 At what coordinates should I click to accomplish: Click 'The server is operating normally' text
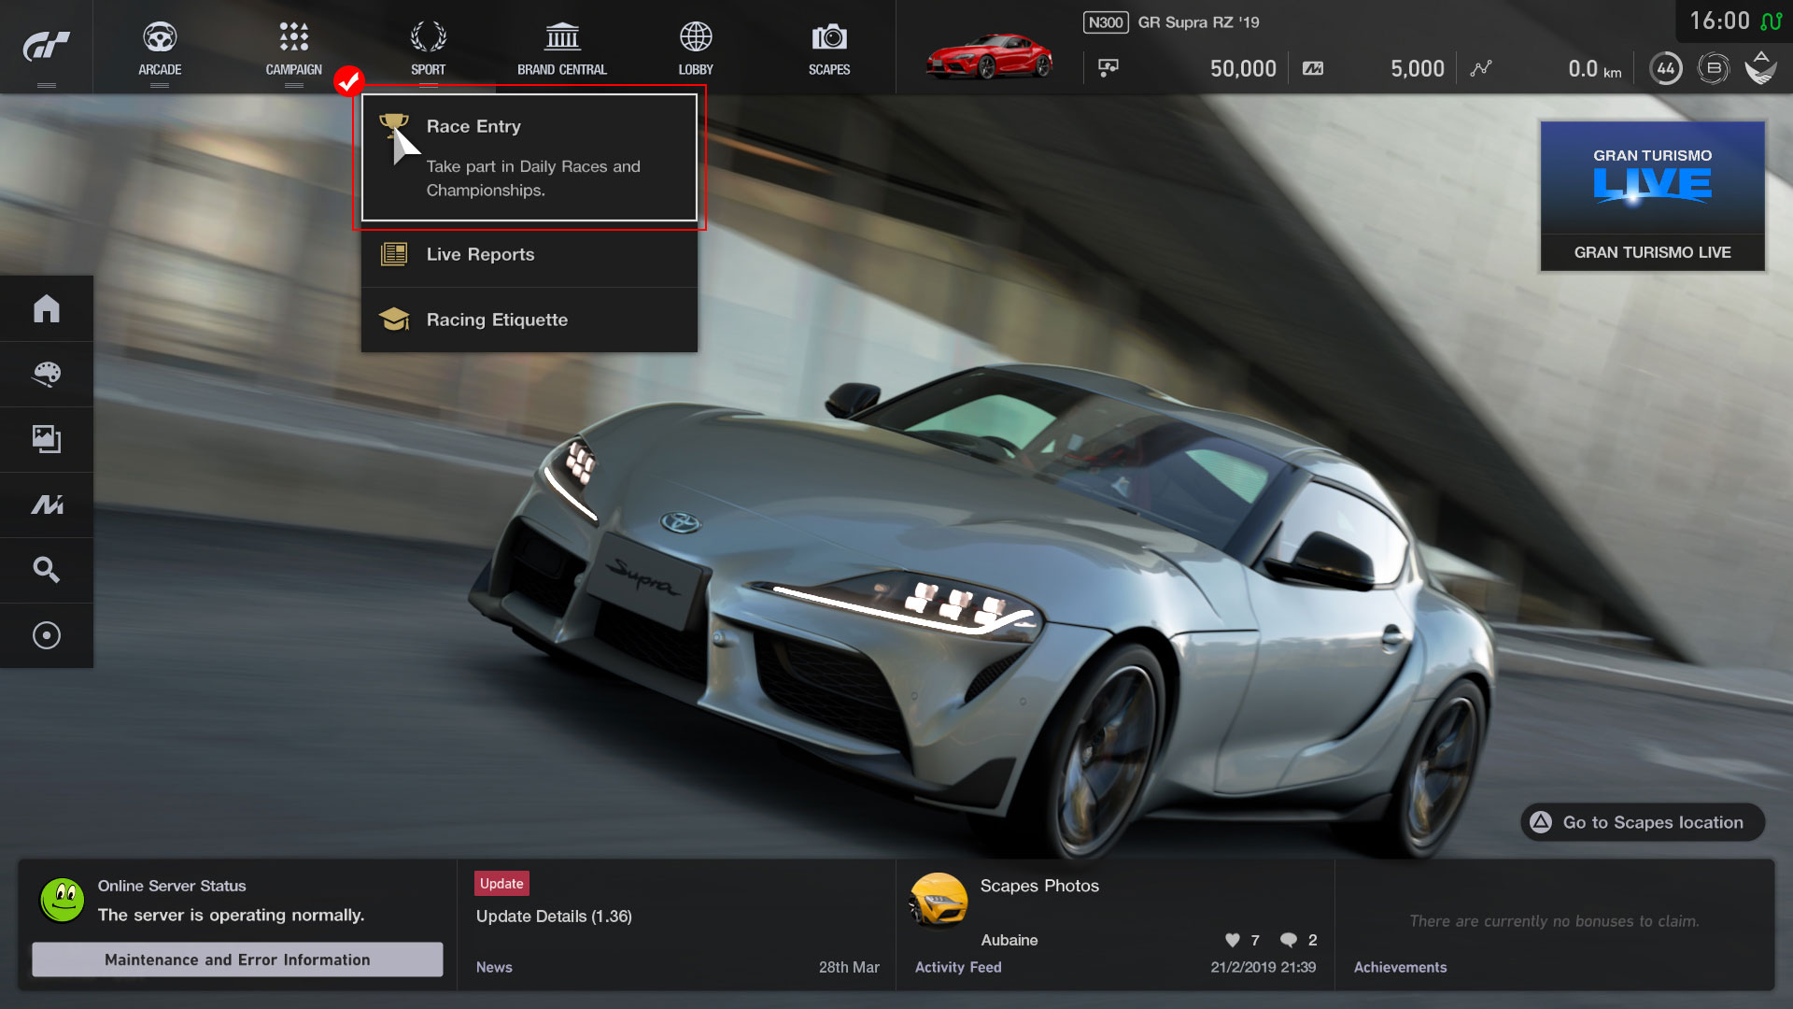(x=231, y=915)
